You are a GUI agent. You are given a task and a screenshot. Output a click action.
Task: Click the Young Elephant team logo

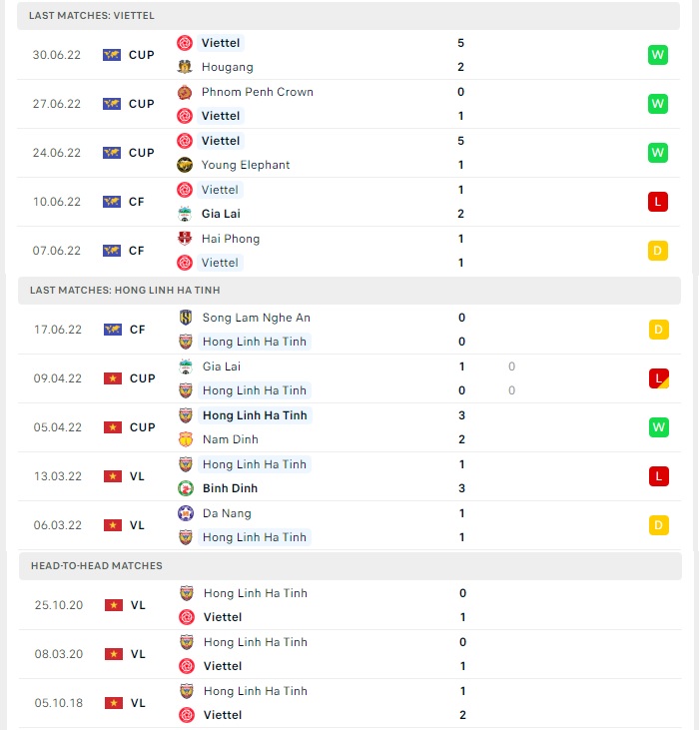point(185,165)
